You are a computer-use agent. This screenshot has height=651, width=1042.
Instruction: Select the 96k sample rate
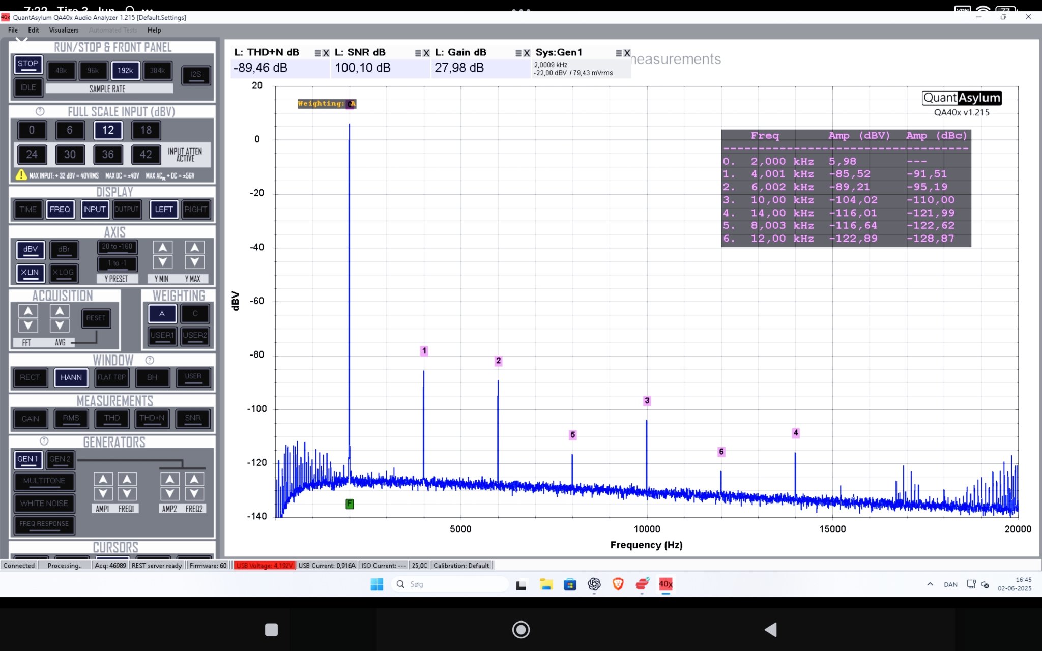[x=93, y=71]
